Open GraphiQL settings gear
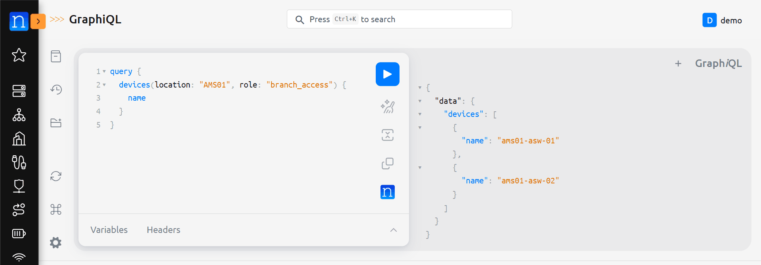This screenshot has height=265, width=761. click(56, 242)
